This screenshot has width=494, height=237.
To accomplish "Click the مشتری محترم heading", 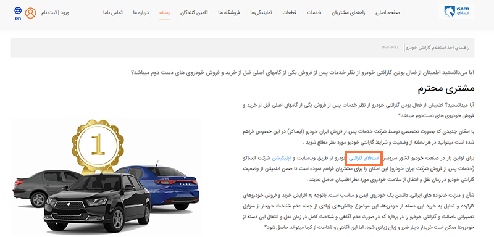I will 446,89.
